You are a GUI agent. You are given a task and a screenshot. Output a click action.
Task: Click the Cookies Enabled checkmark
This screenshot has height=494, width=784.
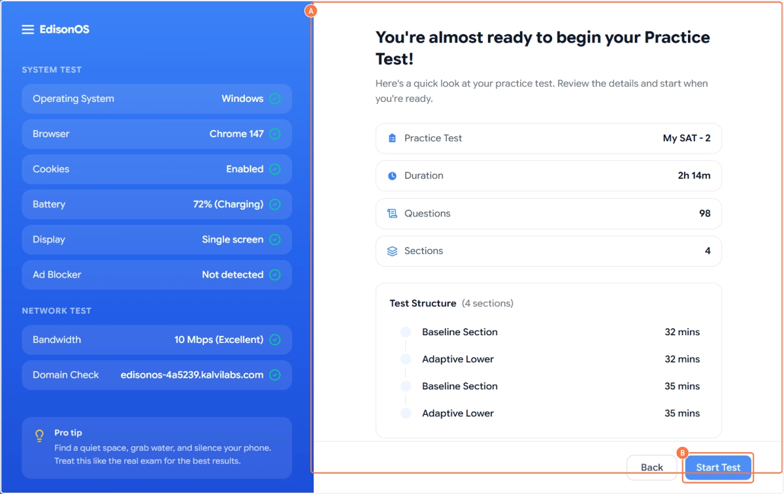pos(275,169)
